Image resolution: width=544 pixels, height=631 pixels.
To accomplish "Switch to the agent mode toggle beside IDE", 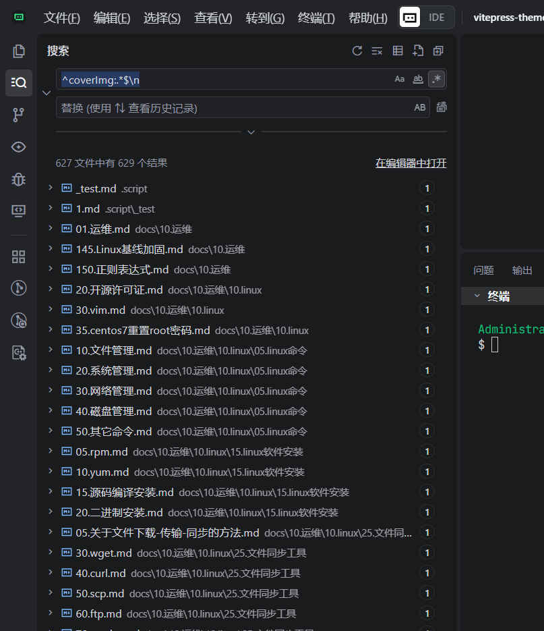I will tap(410, 18).
